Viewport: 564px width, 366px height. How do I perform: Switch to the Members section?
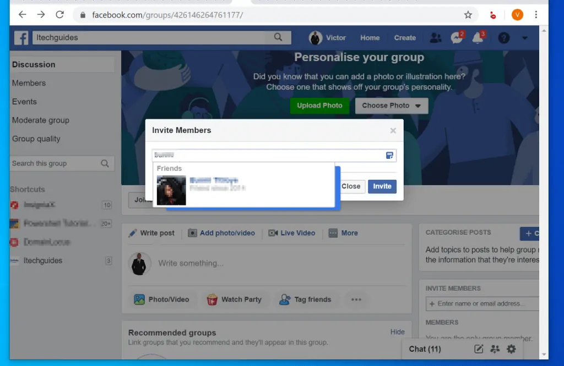click(x=29, y=83)
